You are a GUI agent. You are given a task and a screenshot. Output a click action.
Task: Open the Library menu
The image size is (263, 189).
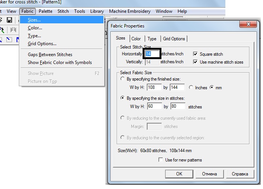97,11
